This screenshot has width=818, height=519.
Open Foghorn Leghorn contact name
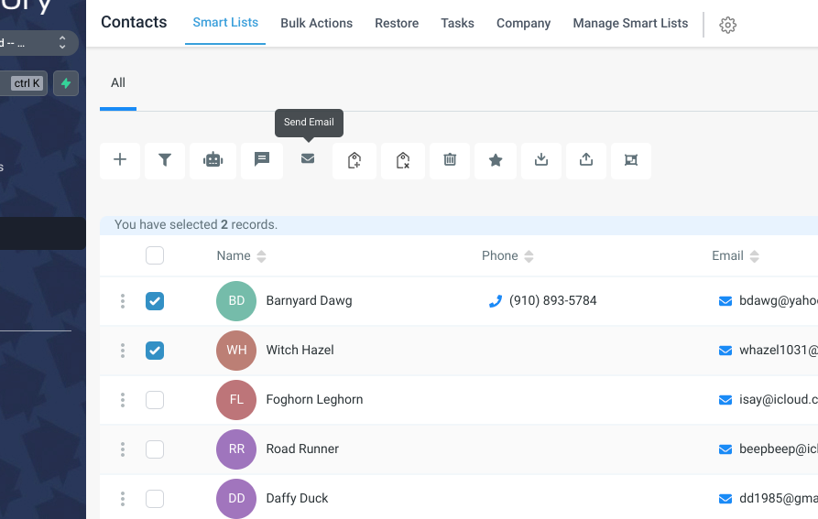(x=314, y=400)
